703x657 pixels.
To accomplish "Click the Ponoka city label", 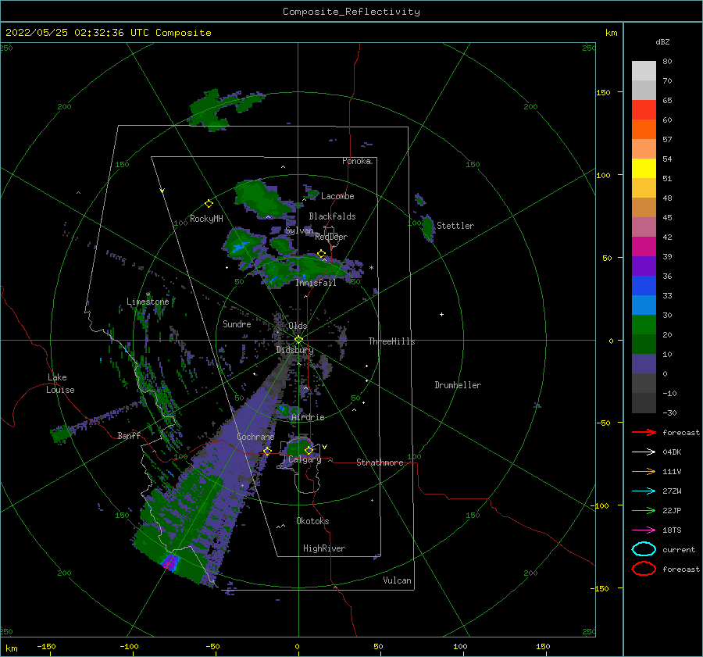I will 356,161.
